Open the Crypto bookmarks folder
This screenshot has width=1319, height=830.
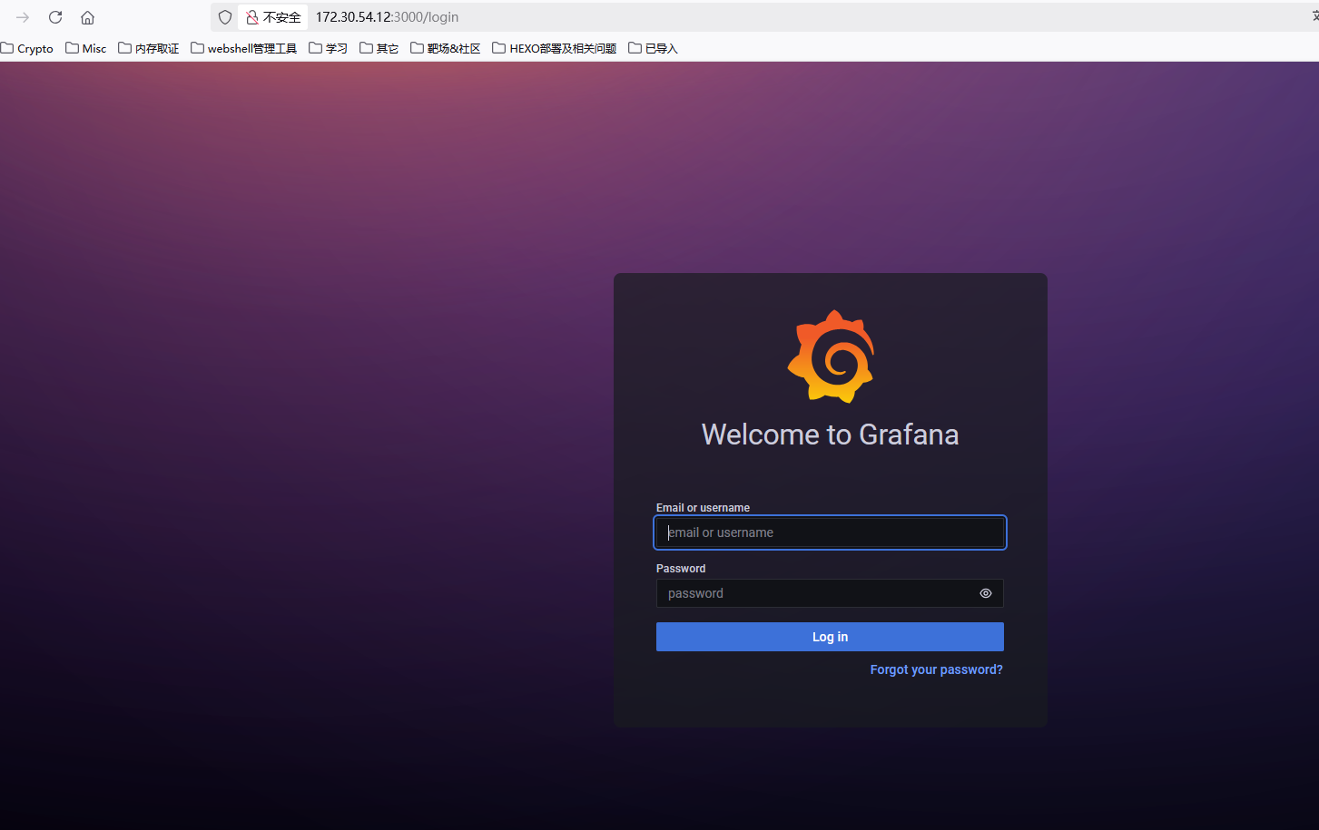point(27,48)
